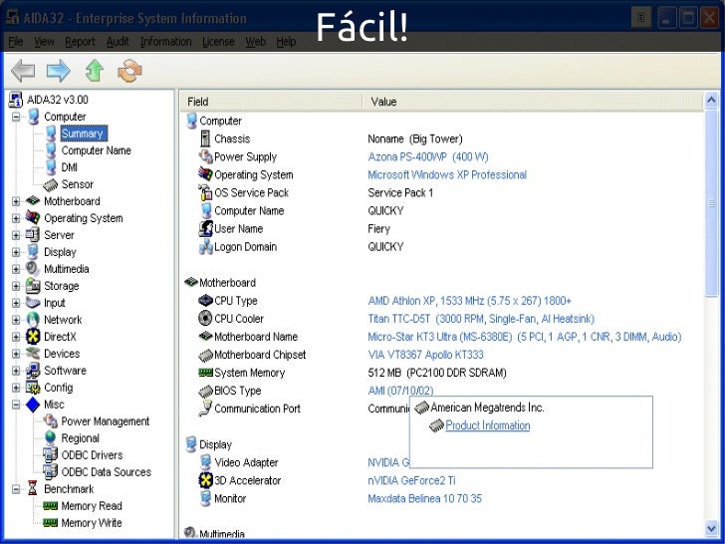Image resolution: width=725 pixels, height=544 pixels.
Task: Click the vertical scrollbar up arrow
Action: (711, 101)
